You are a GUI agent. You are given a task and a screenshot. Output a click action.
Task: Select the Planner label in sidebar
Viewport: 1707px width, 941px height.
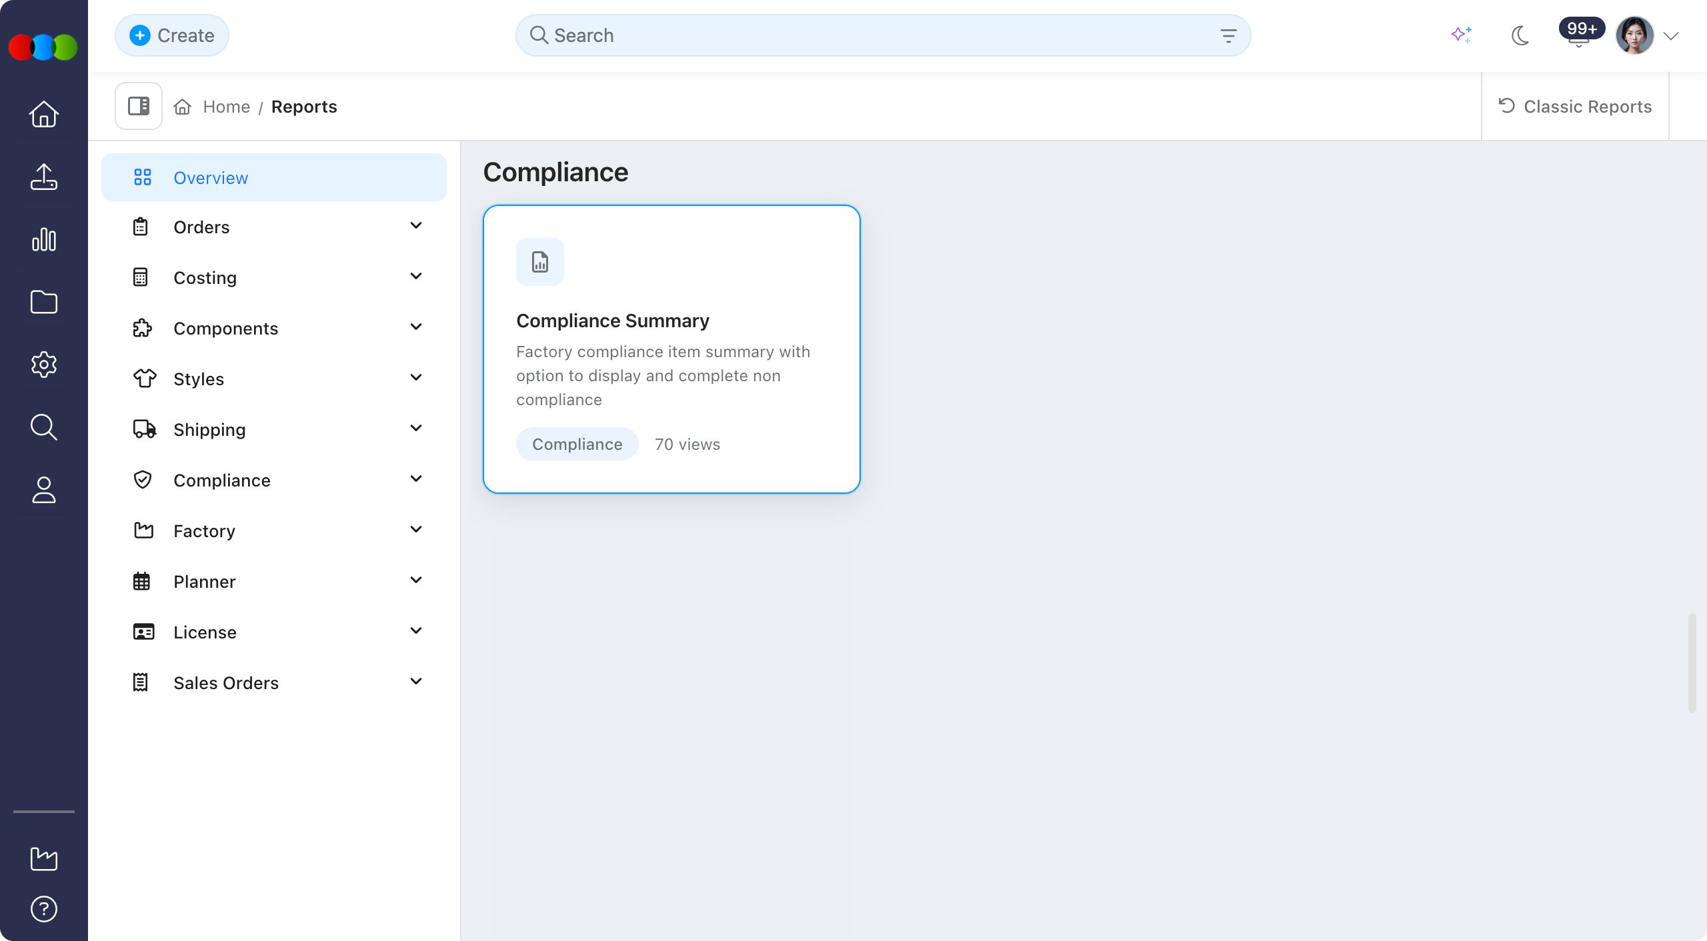pyautogui.click(x=204, y=582)
